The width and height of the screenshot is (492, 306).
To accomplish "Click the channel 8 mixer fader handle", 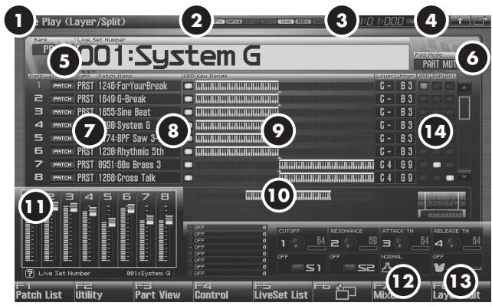I will (x=169, y=219).
